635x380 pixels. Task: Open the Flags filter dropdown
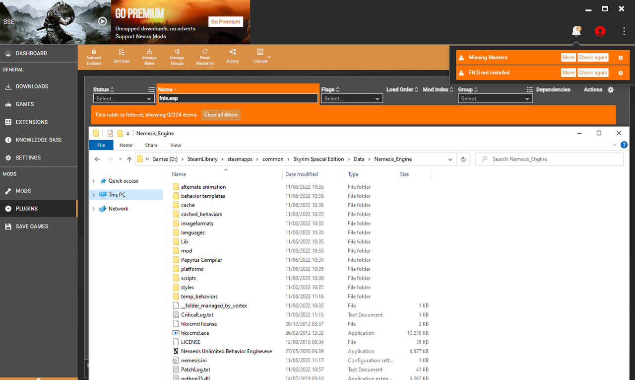pyautogui.click(x=352, y=99)
